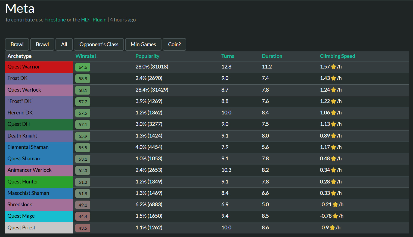This screenshot has height=237, width=413.
Task: Click the star icon in Quest Mage row
Action: [335, 216]
